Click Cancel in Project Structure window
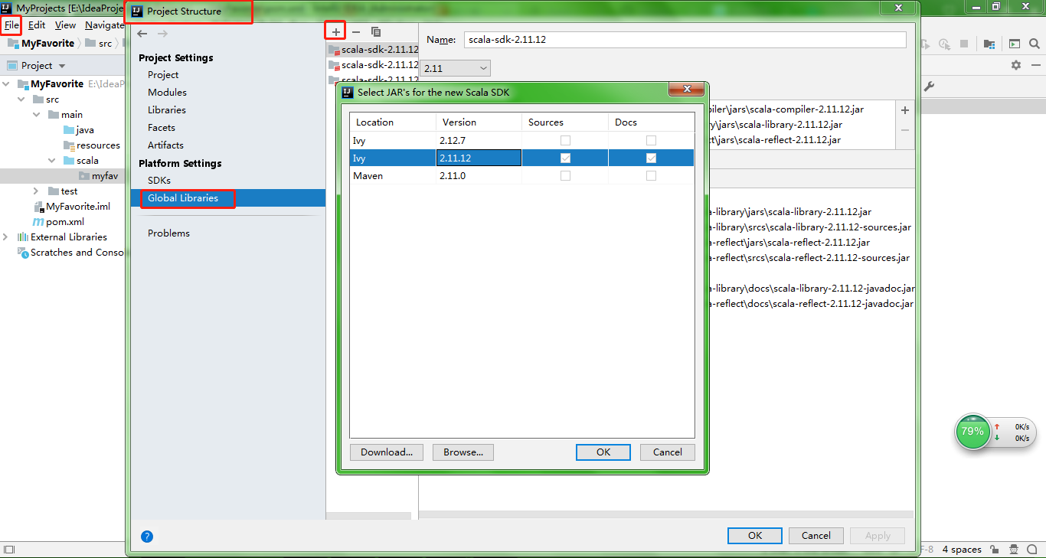Image resolution: width=1046 pixels, height=558 pixels. [816, 536]
